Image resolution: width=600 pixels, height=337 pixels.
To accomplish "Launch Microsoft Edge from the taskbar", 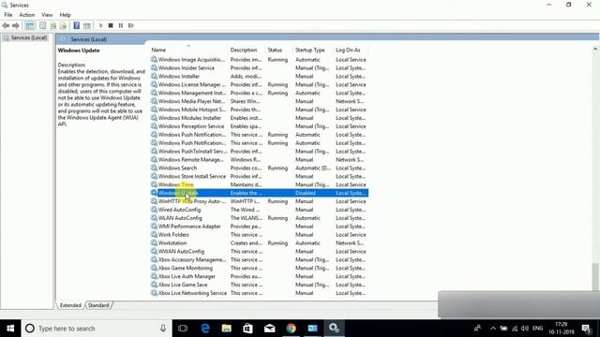I will 205,329.
